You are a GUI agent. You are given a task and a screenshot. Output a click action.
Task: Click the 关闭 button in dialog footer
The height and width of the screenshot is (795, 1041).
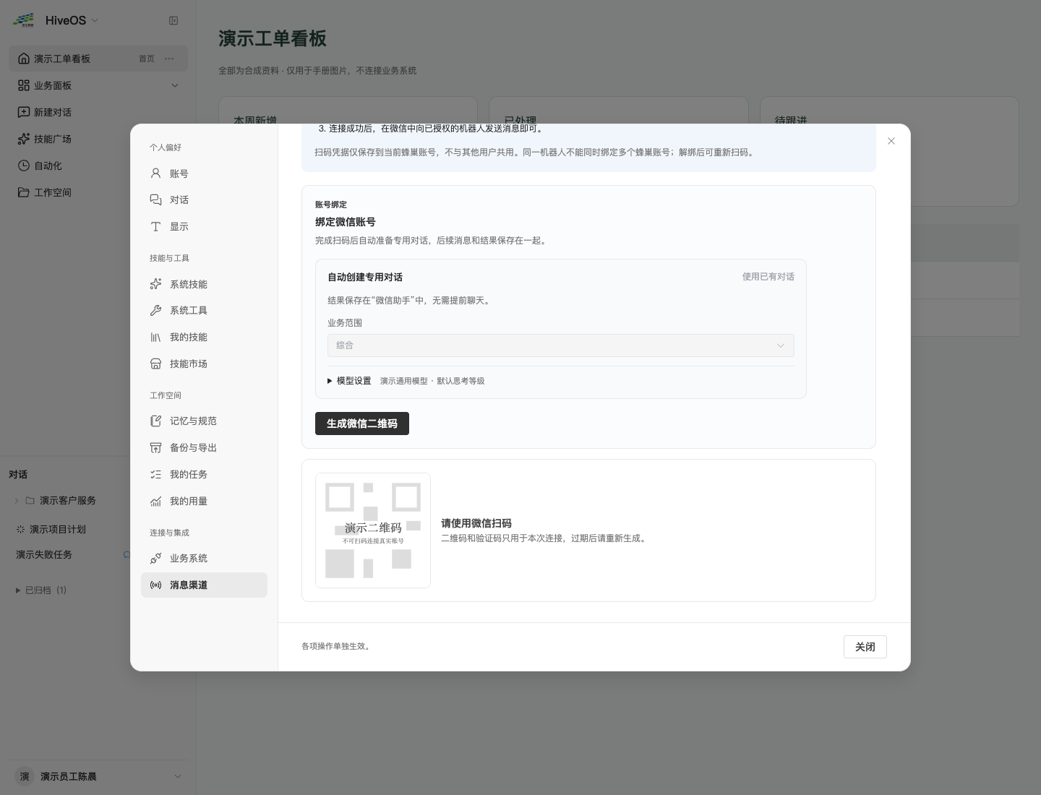coord(865,647)
